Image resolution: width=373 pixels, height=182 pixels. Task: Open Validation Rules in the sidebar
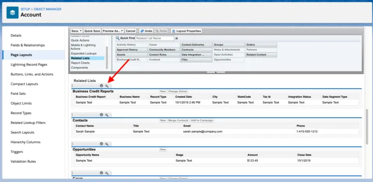23,162
